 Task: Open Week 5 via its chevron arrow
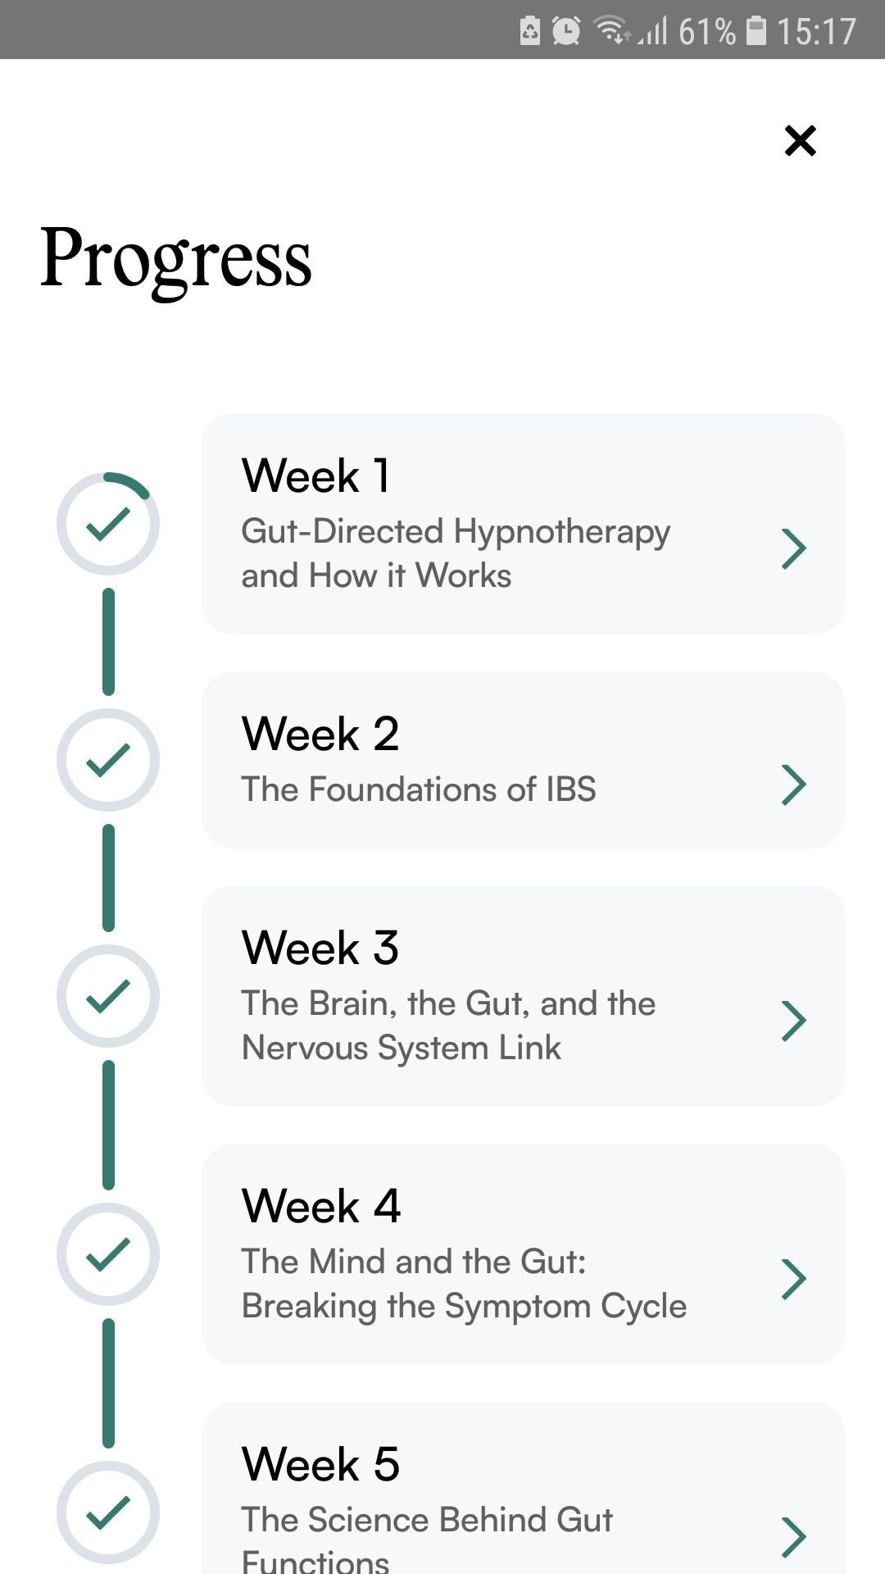click(x=793, y=1537)
